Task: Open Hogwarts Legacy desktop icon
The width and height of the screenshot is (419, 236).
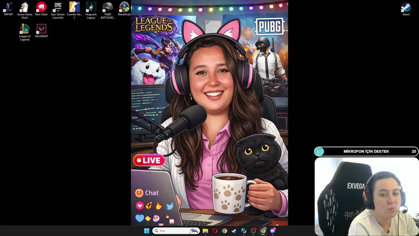Action: (91, 10)
